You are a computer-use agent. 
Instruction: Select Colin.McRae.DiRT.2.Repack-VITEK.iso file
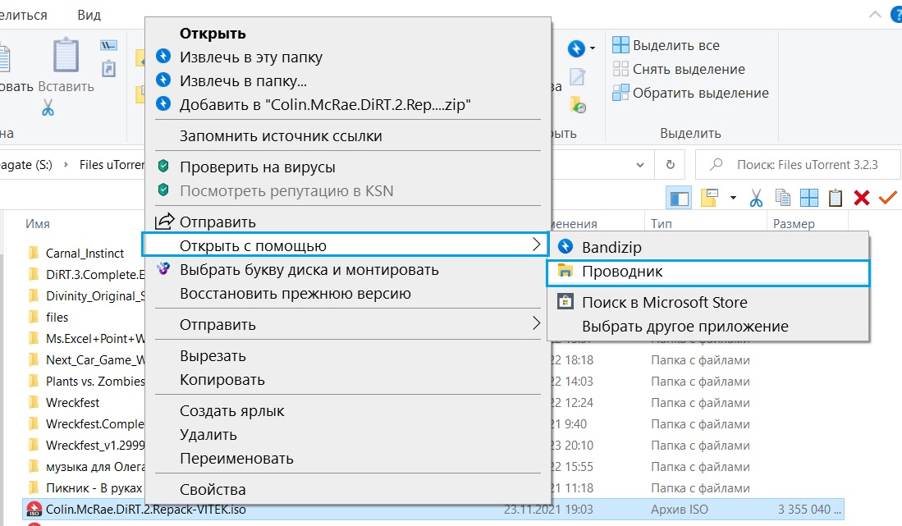click(x=433, y=510)
